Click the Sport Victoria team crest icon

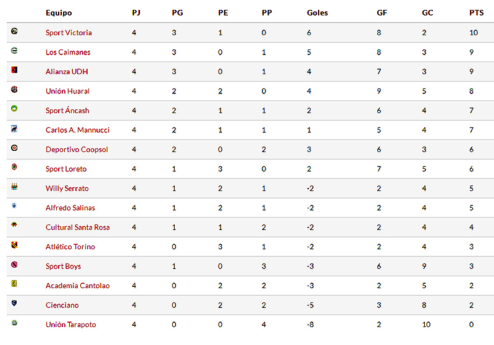coord(14,31)
